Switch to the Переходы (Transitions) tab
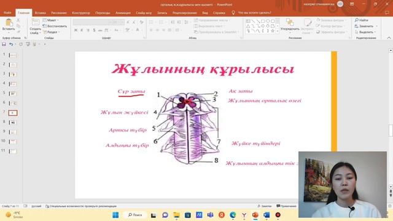393x221 pixels. 103,12
